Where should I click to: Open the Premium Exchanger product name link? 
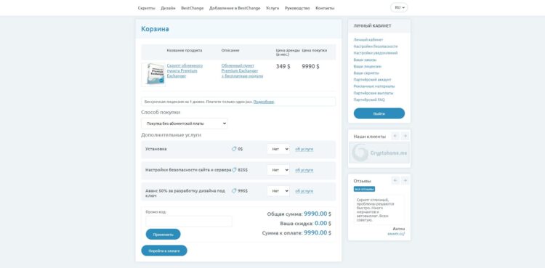[185, 70]
